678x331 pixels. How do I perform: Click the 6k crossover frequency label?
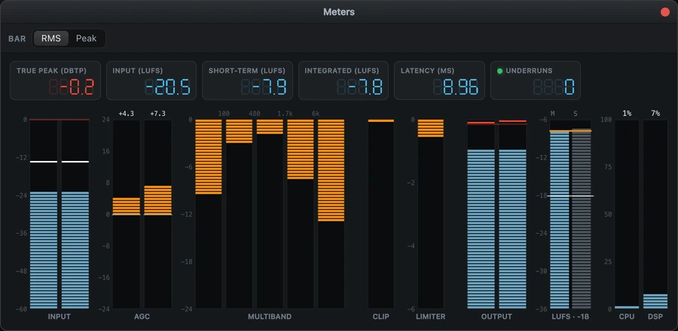point(316,114)
